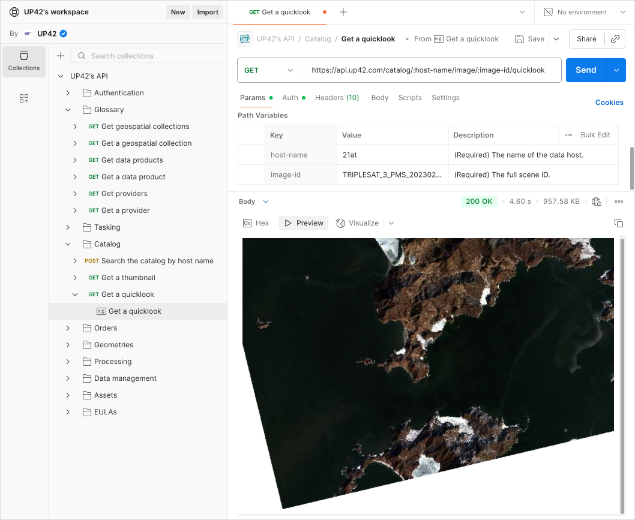This screenshot has width=635, height=520.
Task: Click the three-dot icon next to Bulk Edit
Action: [x=568, y=135]
